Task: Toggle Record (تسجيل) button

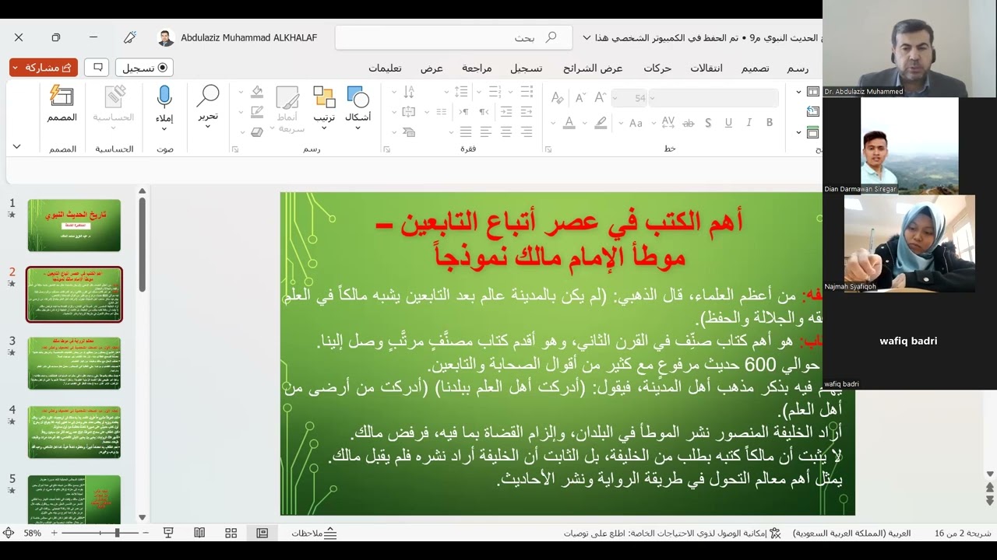Action: coord(144,68)
